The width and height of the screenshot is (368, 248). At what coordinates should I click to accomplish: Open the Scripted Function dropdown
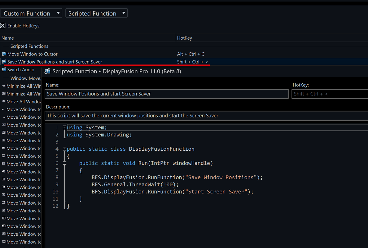point(96,13)
